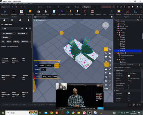The image size is (143, 115).
Task: Select the F3X Rotate tool
Action: (x=106, y=53)
